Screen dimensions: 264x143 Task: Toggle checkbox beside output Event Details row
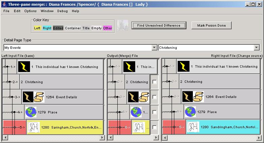pyautogui.click(x=154, y=97)
